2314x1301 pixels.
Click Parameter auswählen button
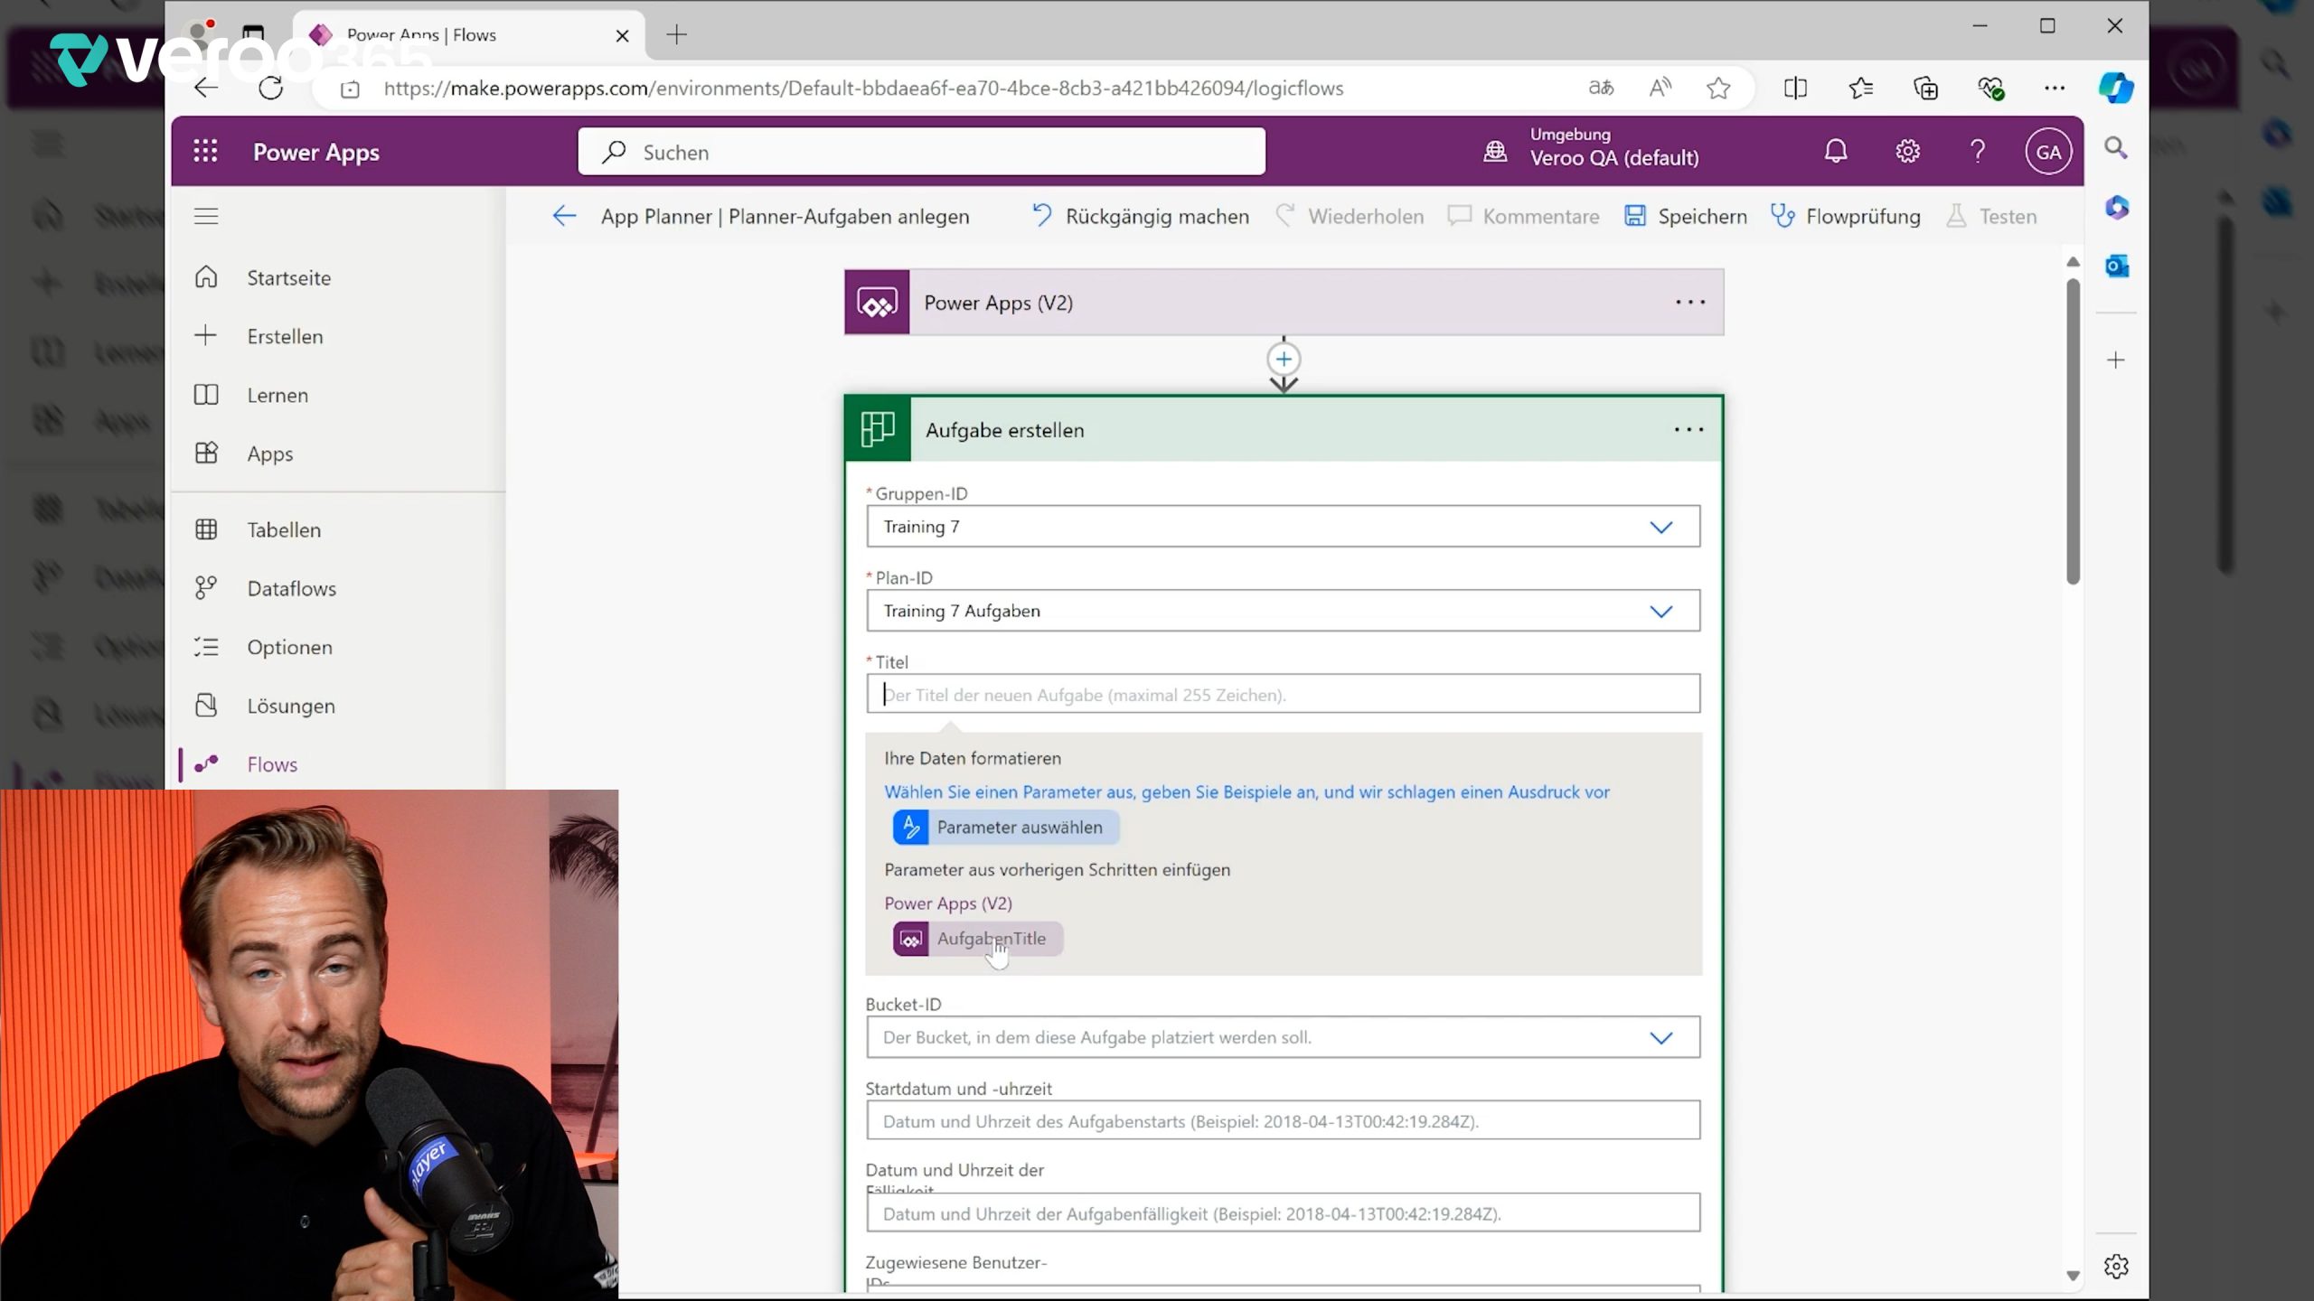[x=1005, y=827]
